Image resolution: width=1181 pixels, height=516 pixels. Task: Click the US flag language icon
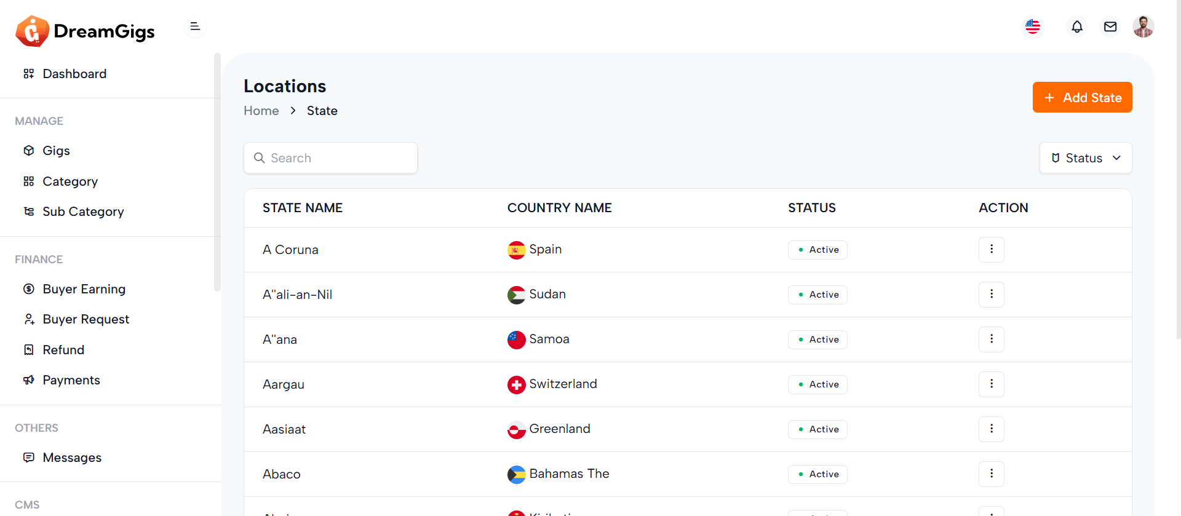1033,27
